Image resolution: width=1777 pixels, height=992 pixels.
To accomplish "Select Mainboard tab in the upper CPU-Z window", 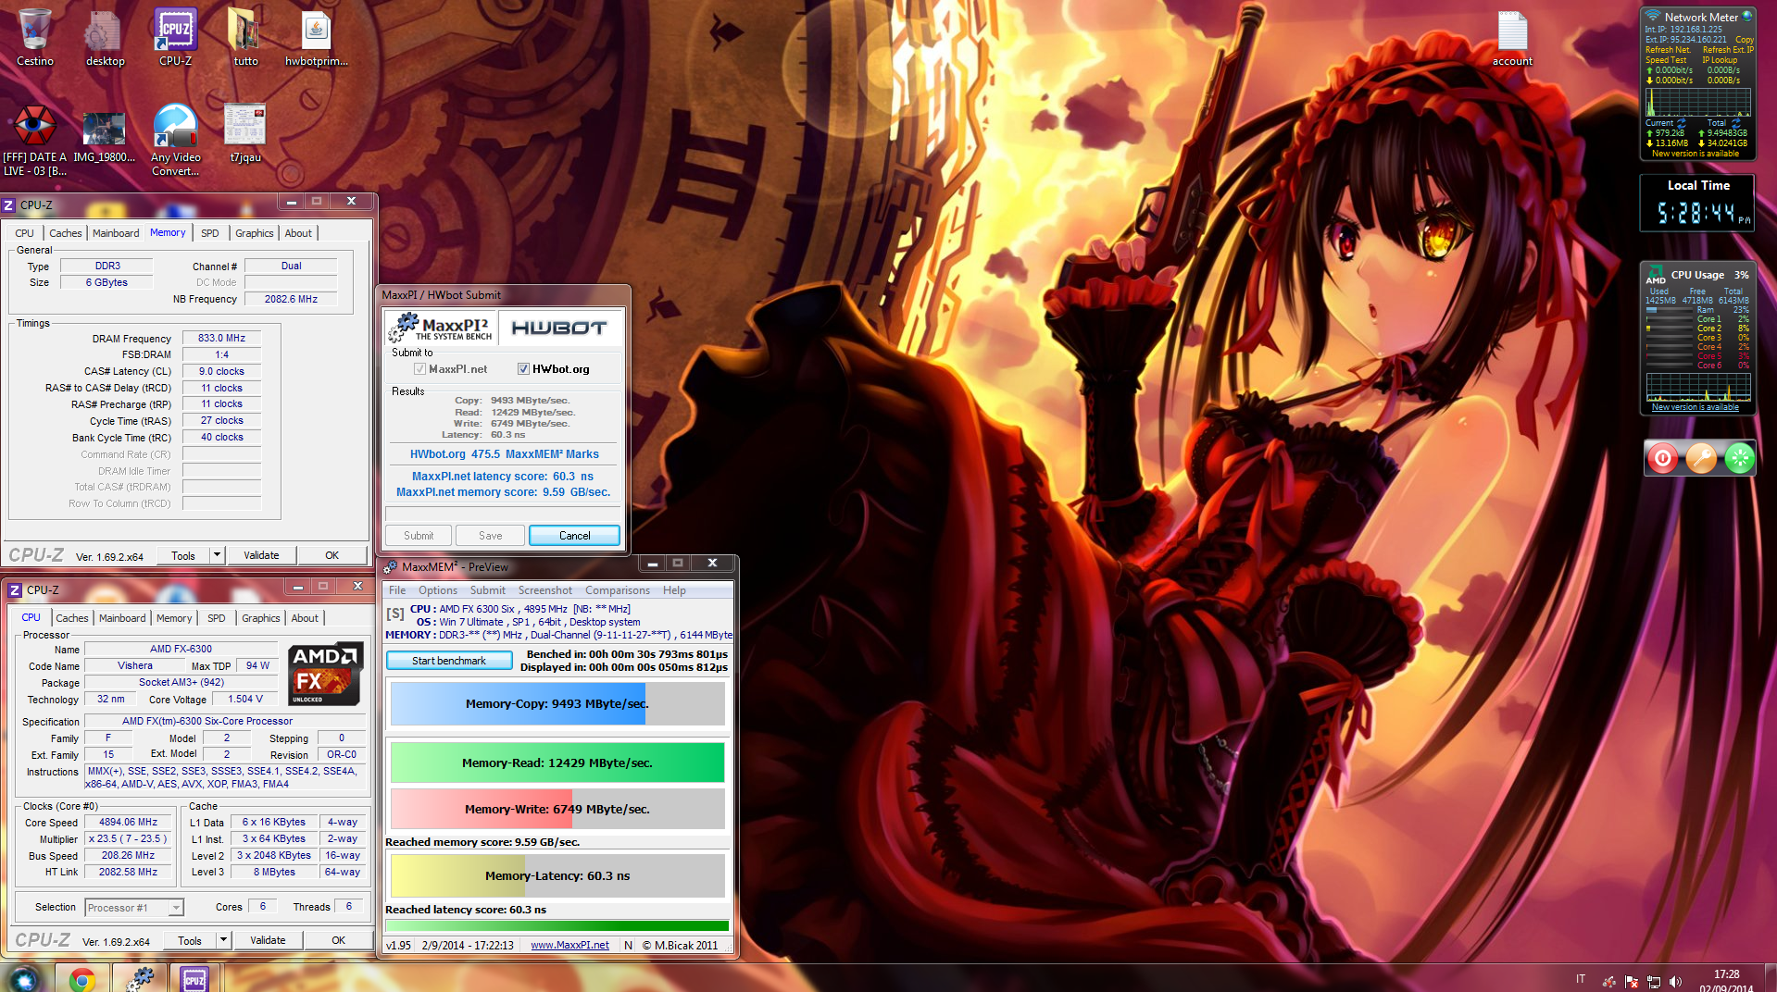I will pos(116,233).
